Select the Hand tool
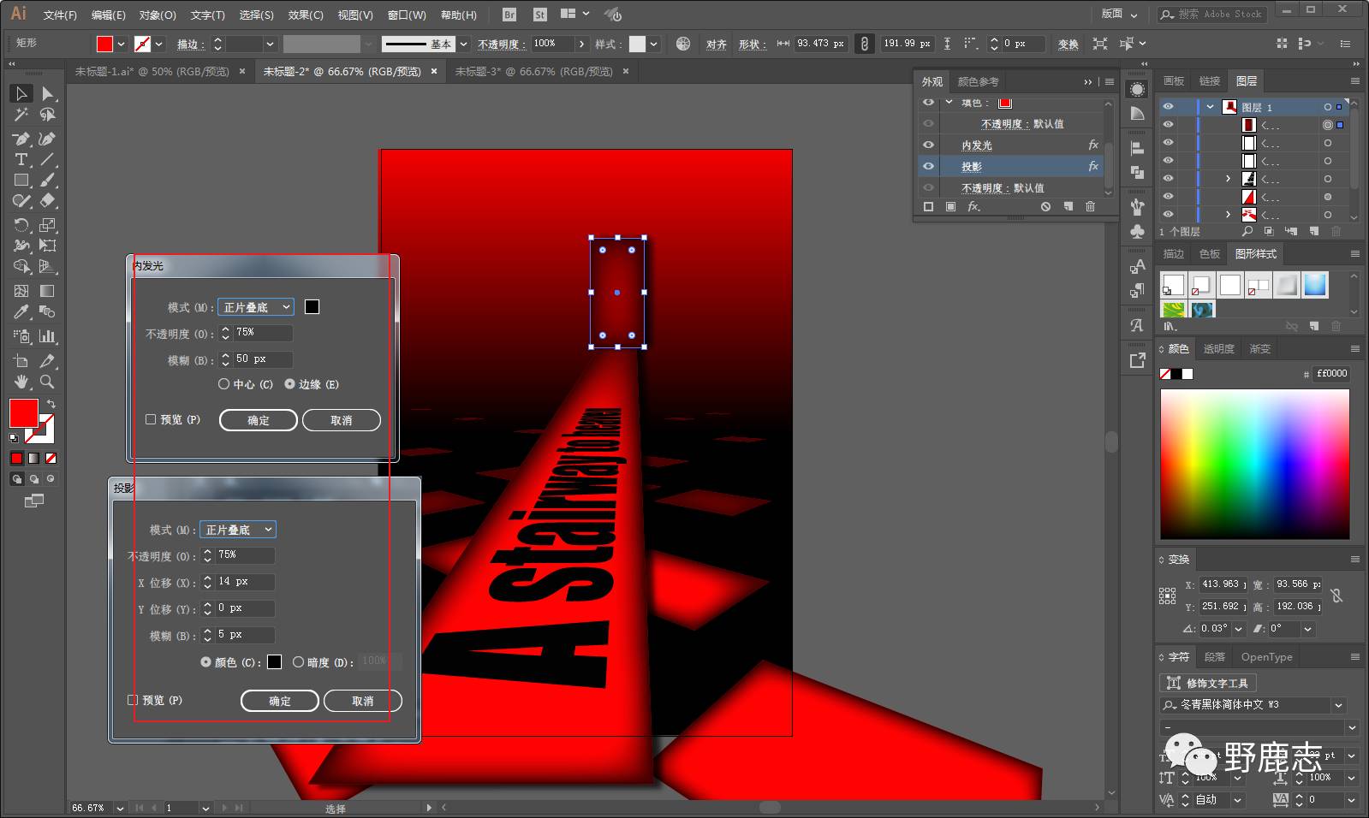Screen dimensions: 1369x818 point(21,382)
